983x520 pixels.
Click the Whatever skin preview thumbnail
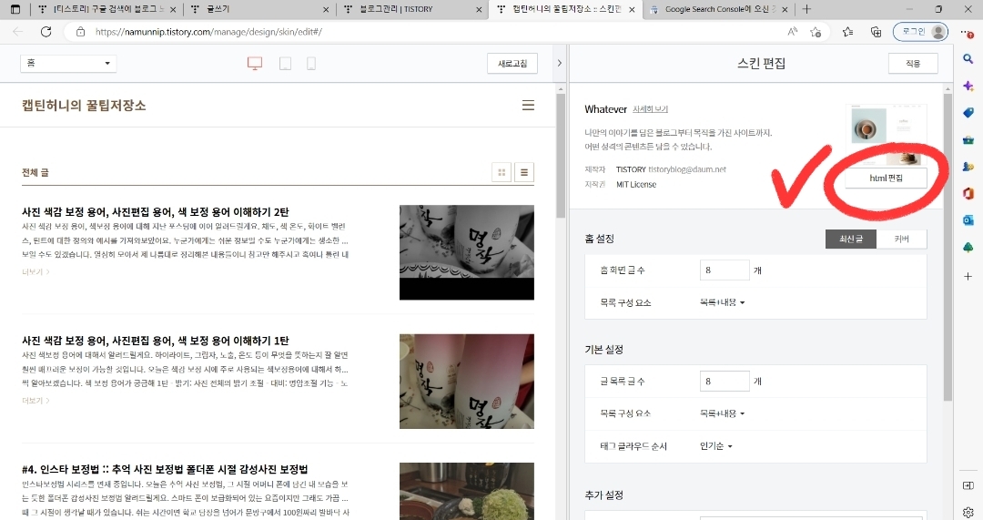(x=886, y=137)
